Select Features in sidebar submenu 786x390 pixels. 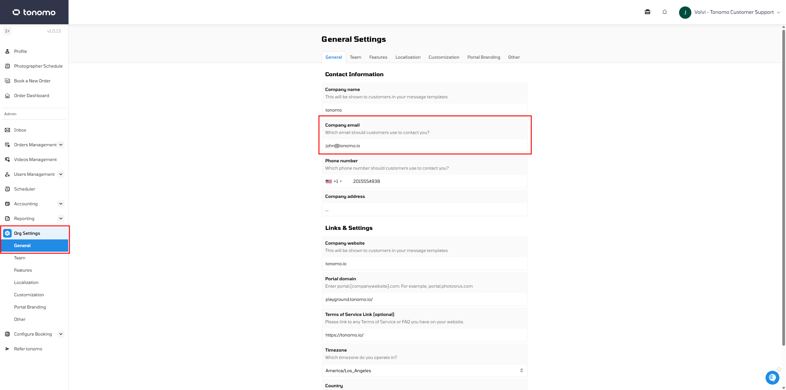tap(23, 270)
